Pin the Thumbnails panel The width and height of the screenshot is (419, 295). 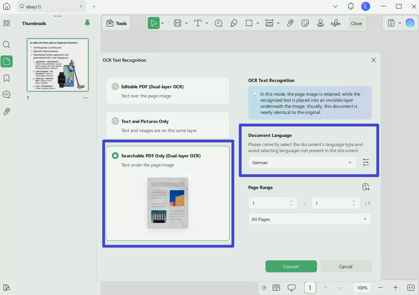[x=87, y=23]
